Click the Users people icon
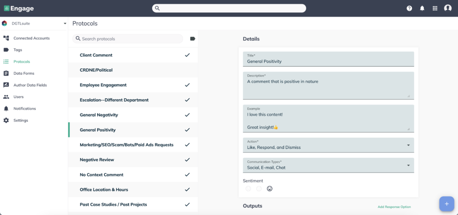 [6, 97]
